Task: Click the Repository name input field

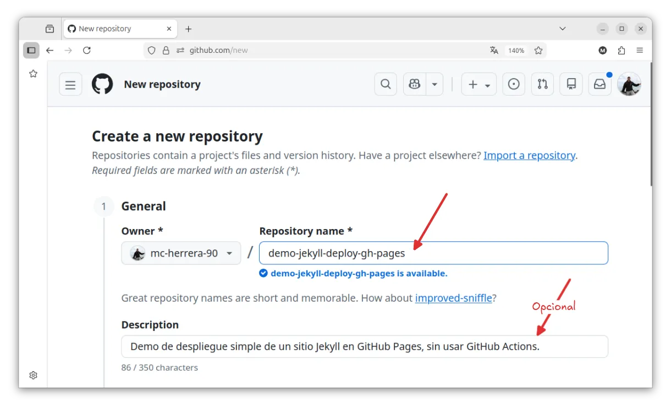Action: coord(433,253)
